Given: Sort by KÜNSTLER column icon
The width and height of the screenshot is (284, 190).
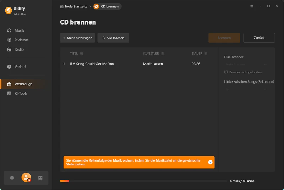Looking at the screenshot, I should 163,53.
